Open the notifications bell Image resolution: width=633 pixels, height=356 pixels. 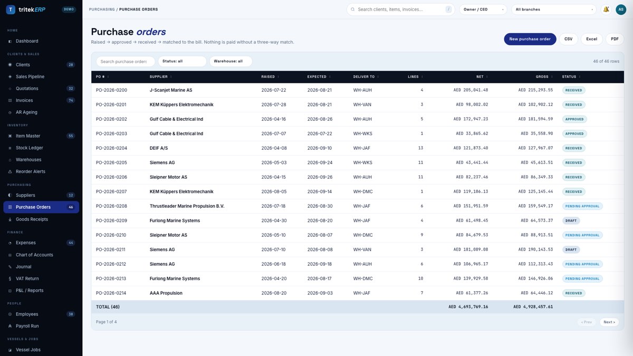click(606, 9)
